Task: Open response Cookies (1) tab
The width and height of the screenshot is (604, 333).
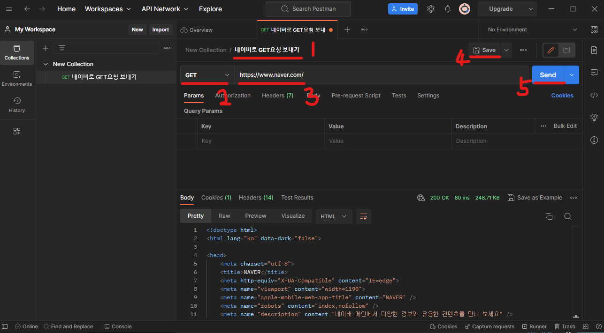Action: (216, 198)
